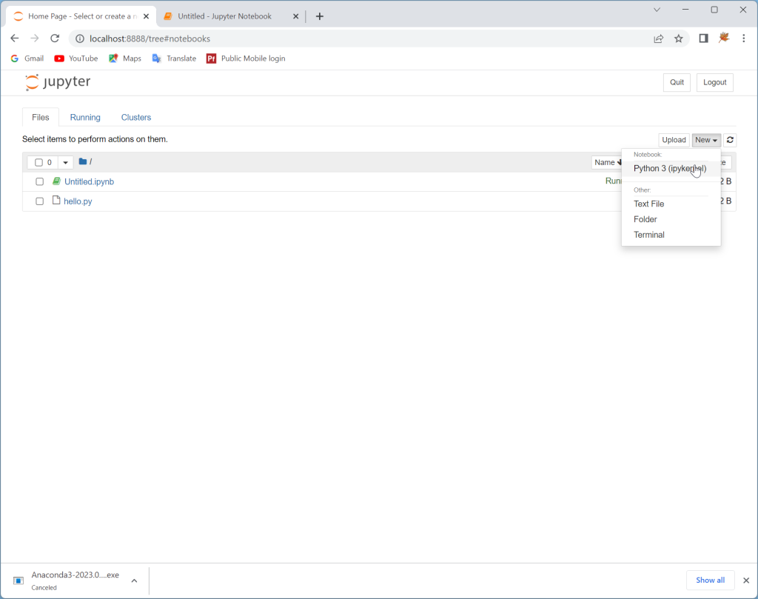Click Show all downloads
The width and height of the screenshot is (758, 599).
click(710, 580)
